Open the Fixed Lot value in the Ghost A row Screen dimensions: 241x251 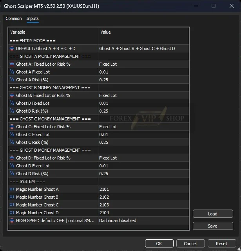point(143,64)
